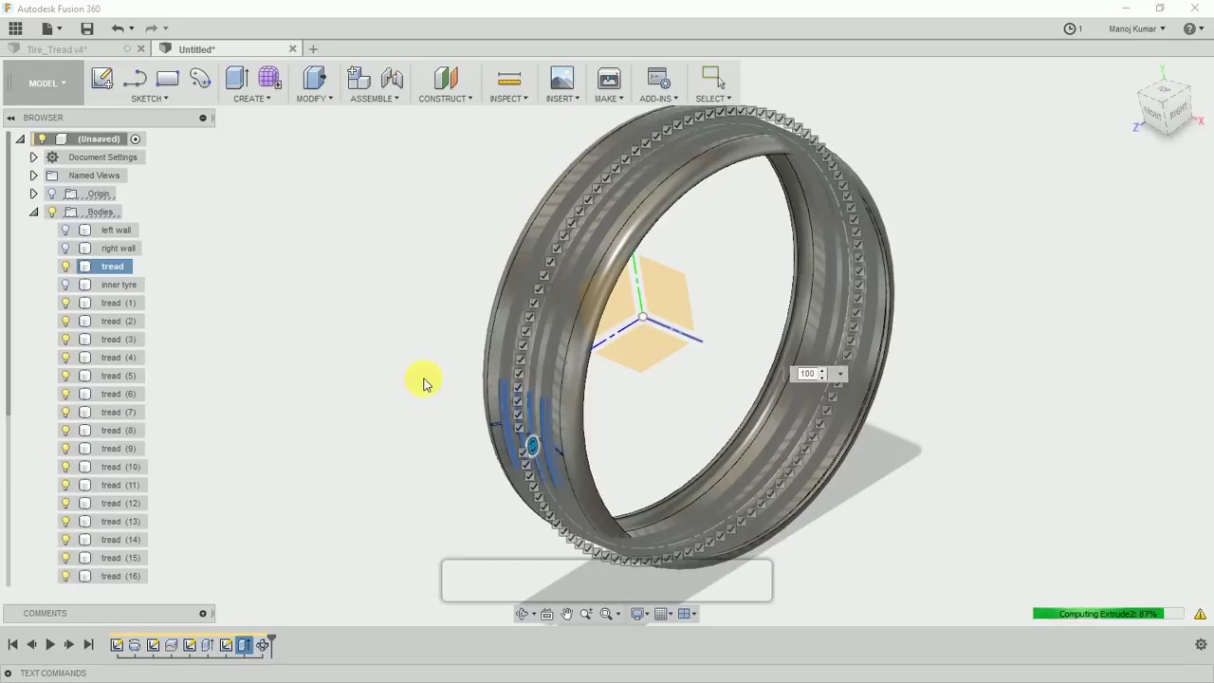Click the Orbit navigation icon
This screenshot has height=683, width=1214.
(522, 614)
